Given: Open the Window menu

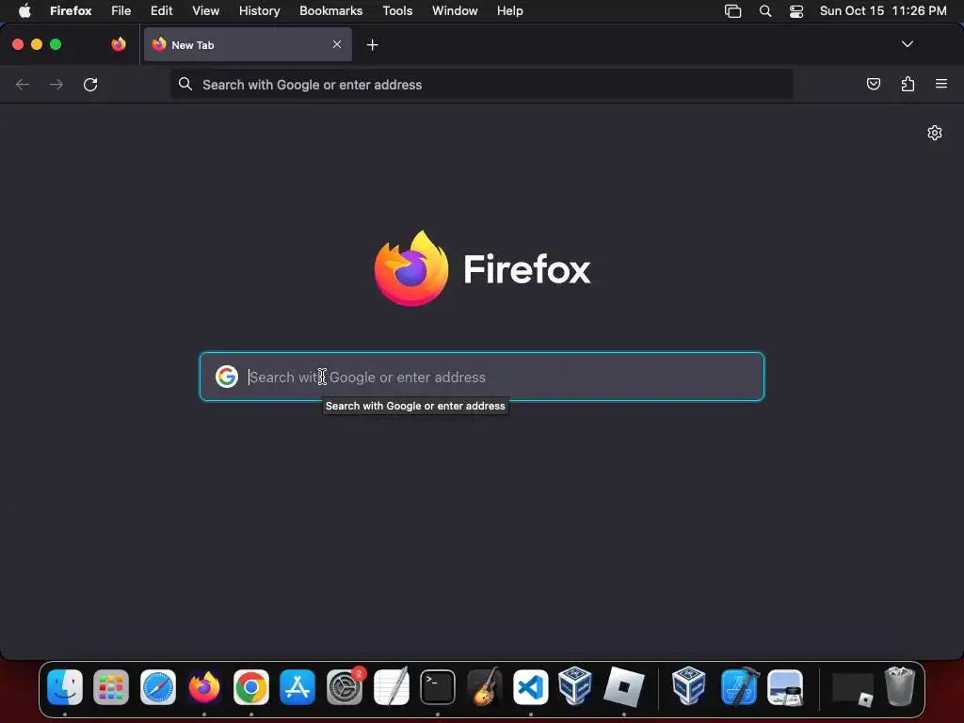Looking at the screenshot, I should pos(455,10).
